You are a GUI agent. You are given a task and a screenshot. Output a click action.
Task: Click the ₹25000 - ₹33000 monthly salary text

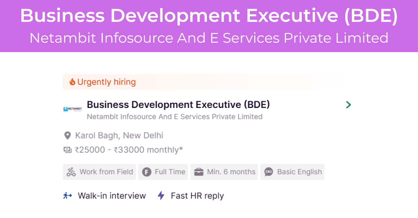[x=129, y=150]
